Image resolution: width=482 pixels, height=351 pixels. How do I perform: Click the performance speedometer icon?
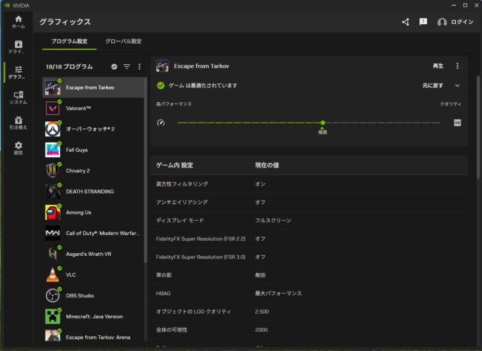click(160, 123)
